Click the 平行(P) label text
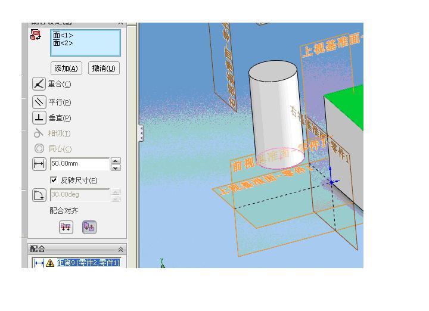 (60, 102)
